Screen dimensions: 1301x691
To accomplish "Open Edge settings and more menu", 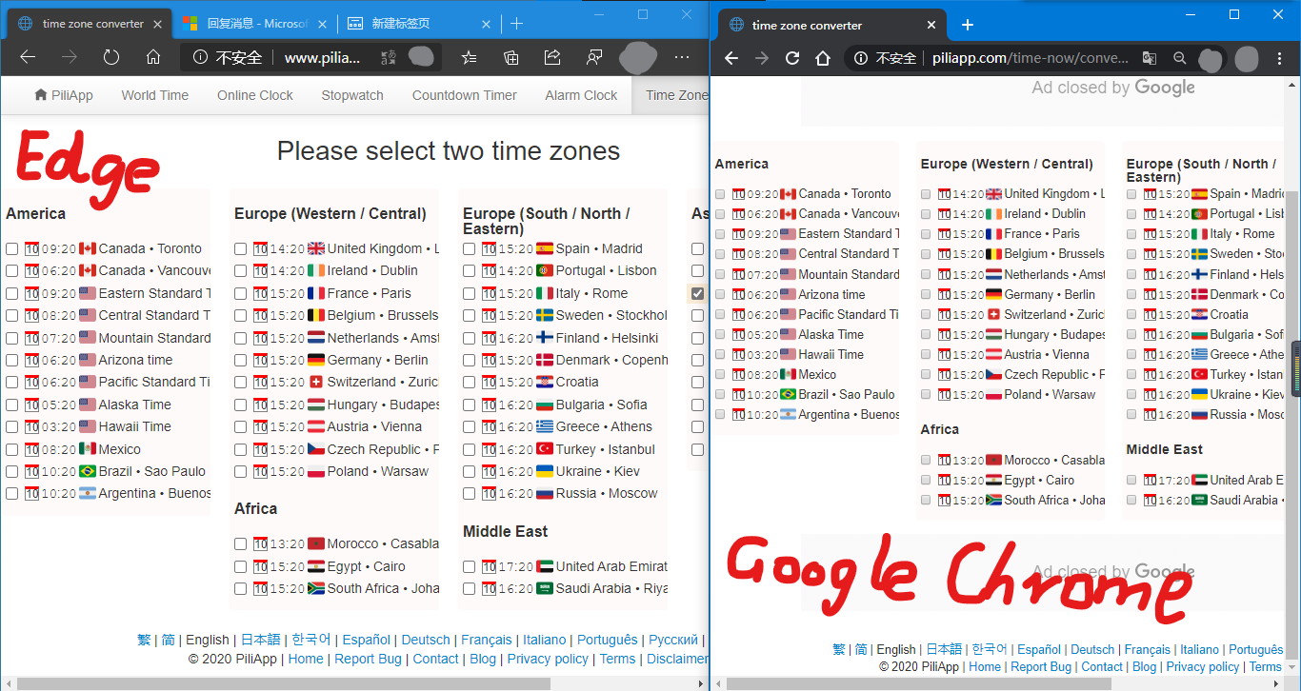I will tap(682, 57).
